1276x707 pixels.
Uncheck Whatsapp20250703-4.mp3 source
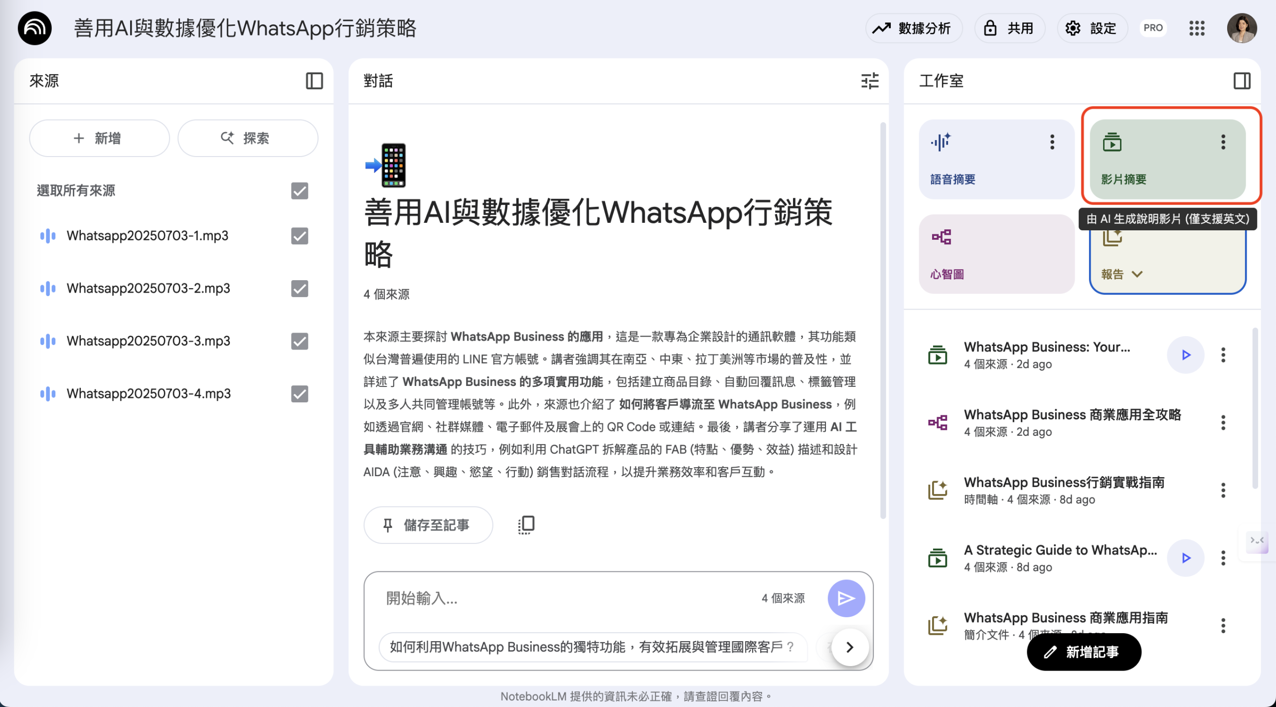[299, 394]
